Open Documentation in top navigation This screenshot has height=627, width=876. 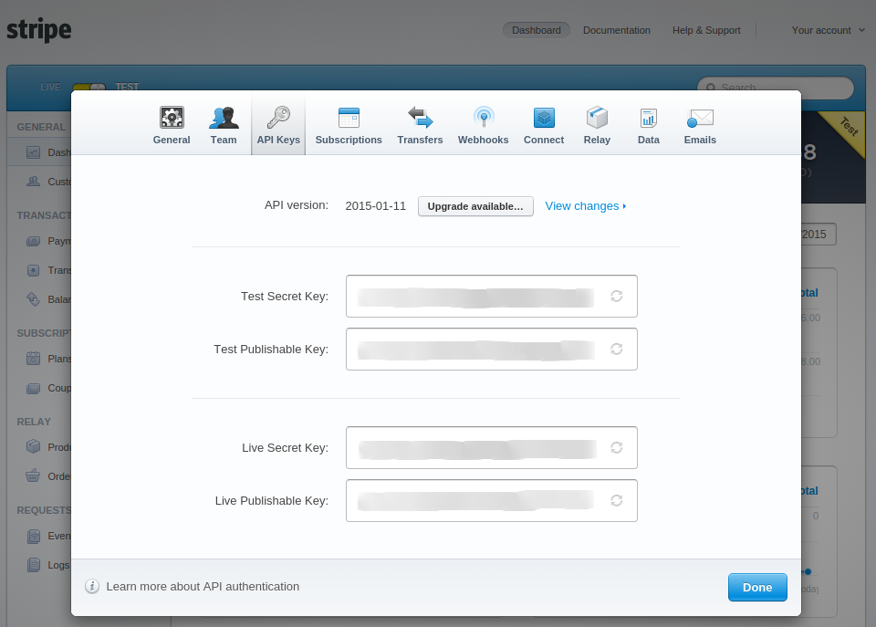[617, 30]
